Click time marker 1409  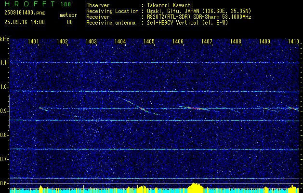pyautogui.click(x=265, y=41)
